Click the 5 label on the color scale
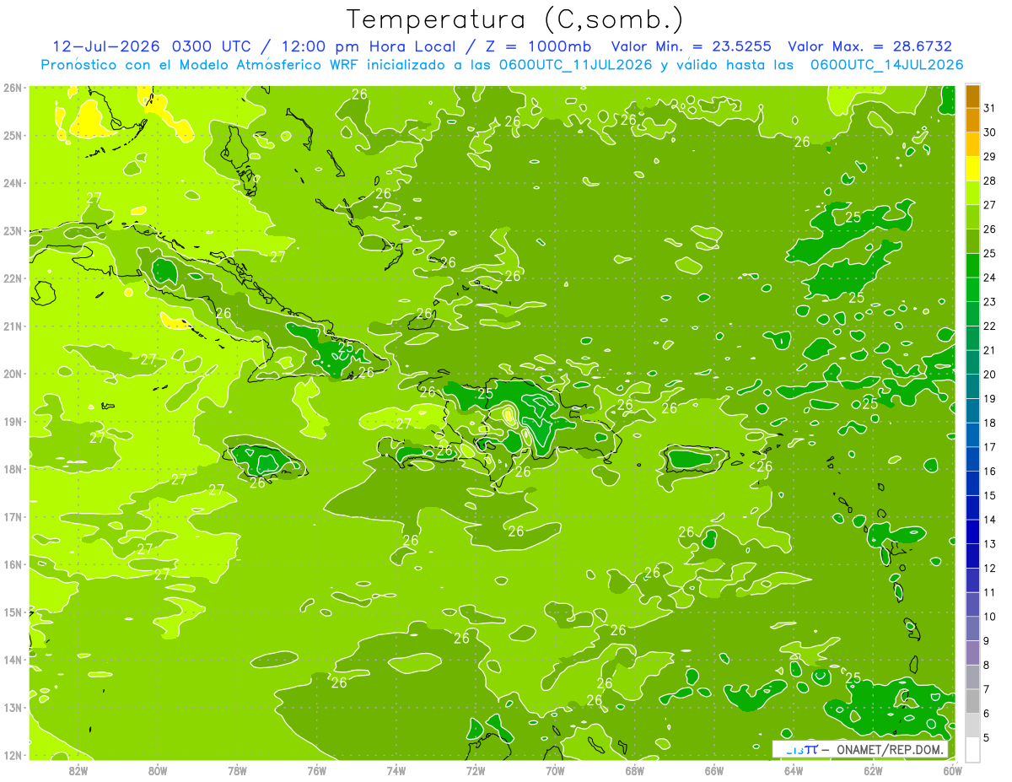Image resolution: width=1012 pixels, height=782 pixels. click(987, 738)
